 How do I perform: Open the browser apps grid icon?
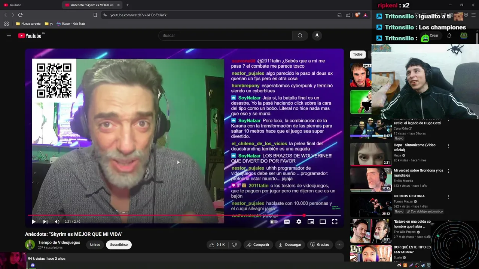tap(6, 24)
